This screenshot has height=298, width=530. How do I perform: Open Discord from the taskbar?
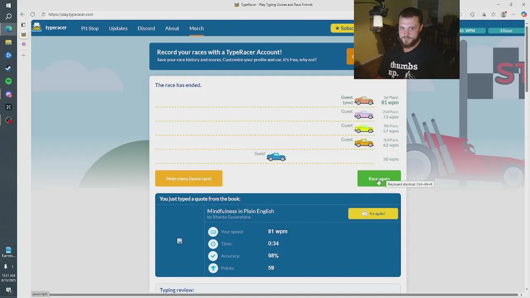pos(8,94)
